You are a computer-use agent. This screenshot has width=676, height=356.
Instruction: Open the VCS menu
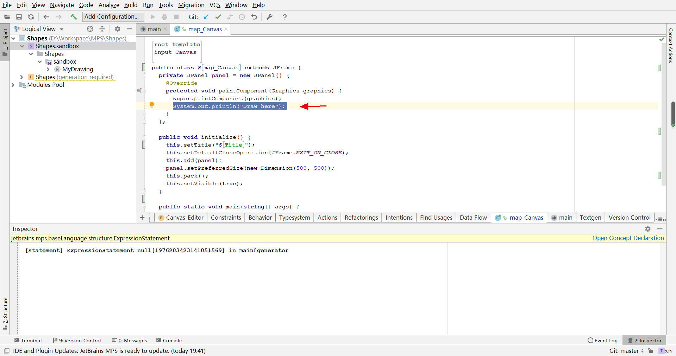(x=215, y=5)
